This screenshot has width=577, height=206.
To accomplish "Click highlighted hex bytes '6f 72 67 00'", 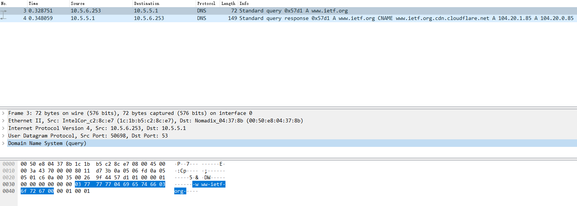I will tap(37, 191).
